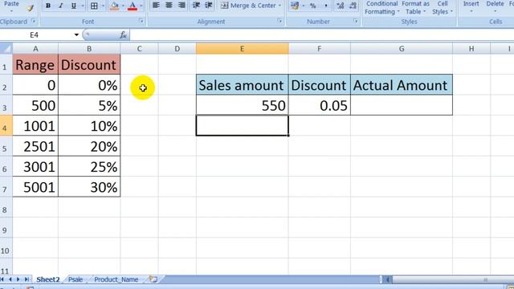Screen dimensions: 514x289
Task: Switch to Psale sheet tab
Action: pyautogui.click(x=75, y=279)
